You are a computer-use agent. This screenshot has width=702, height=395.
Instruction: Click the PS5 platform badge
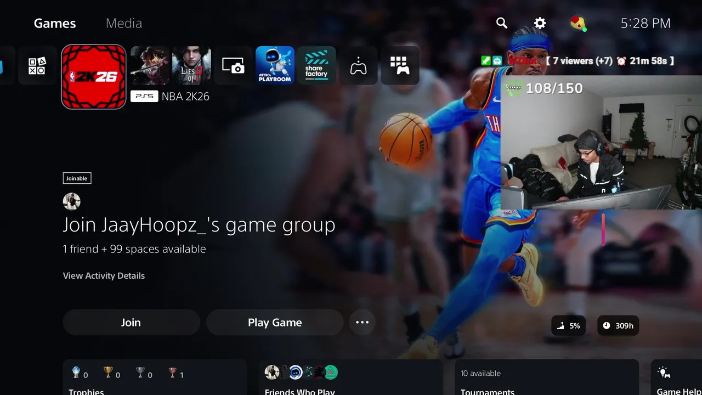tap(144, 97)
